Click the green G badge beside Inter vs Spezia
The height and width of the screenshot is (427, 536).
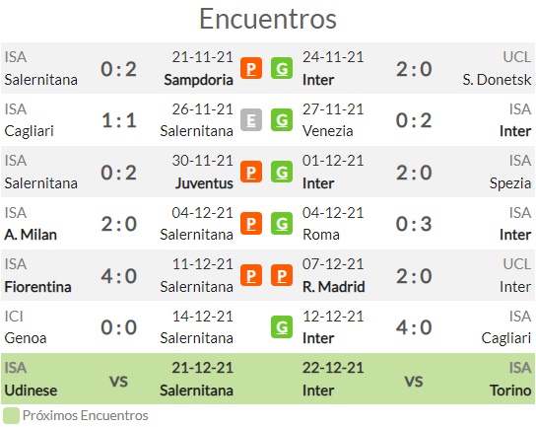tap(282, 172)
